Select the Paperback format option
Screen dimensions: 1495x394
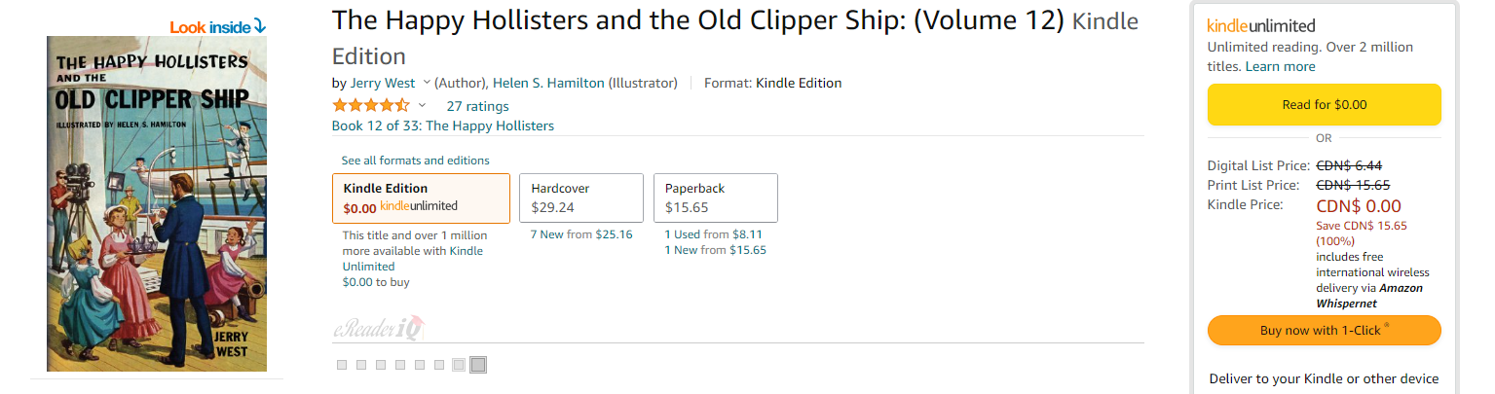click(715, 197)
